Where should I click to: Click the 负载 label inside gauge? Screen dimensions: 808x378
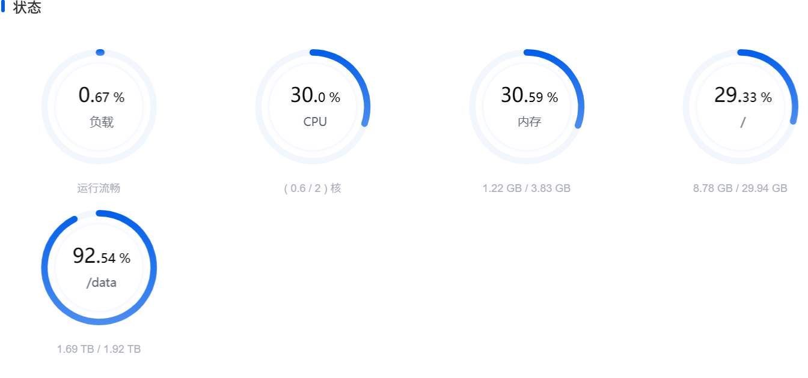point(102,122)
